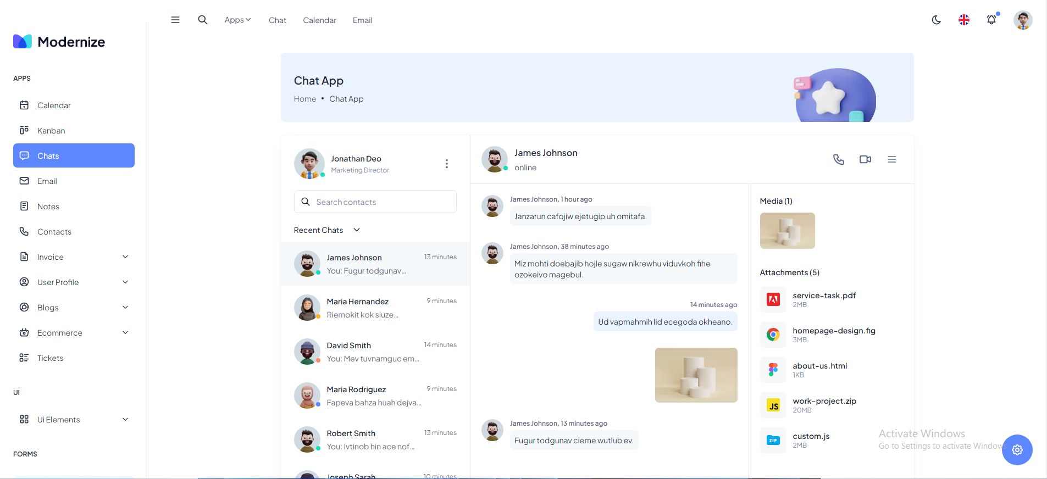This screenshot has height=479, width=1047.
Task: Open the notifications bell
Action: click(991, 20)
